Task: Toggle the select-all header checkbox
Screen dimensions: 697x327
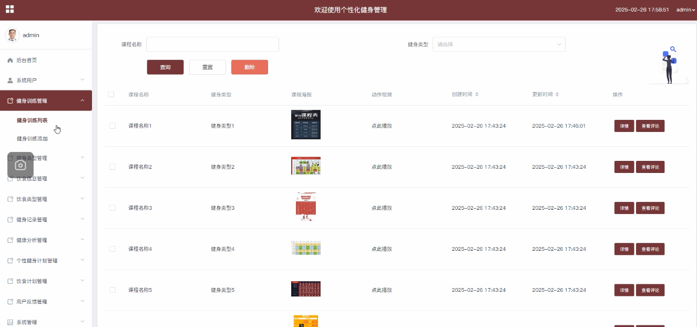Action: click(111, 94)
